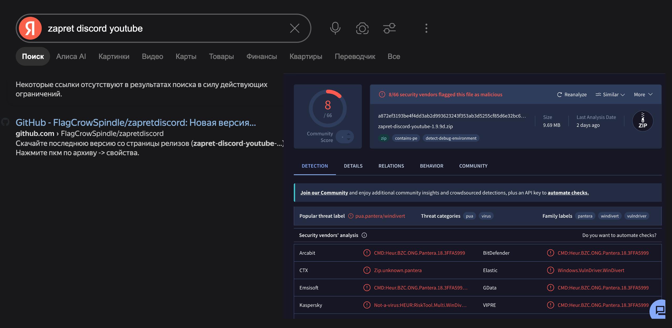Viewport: 672px width, 328px height.
Task: Expand the More dropdown
Action: [x=643, y=94]
